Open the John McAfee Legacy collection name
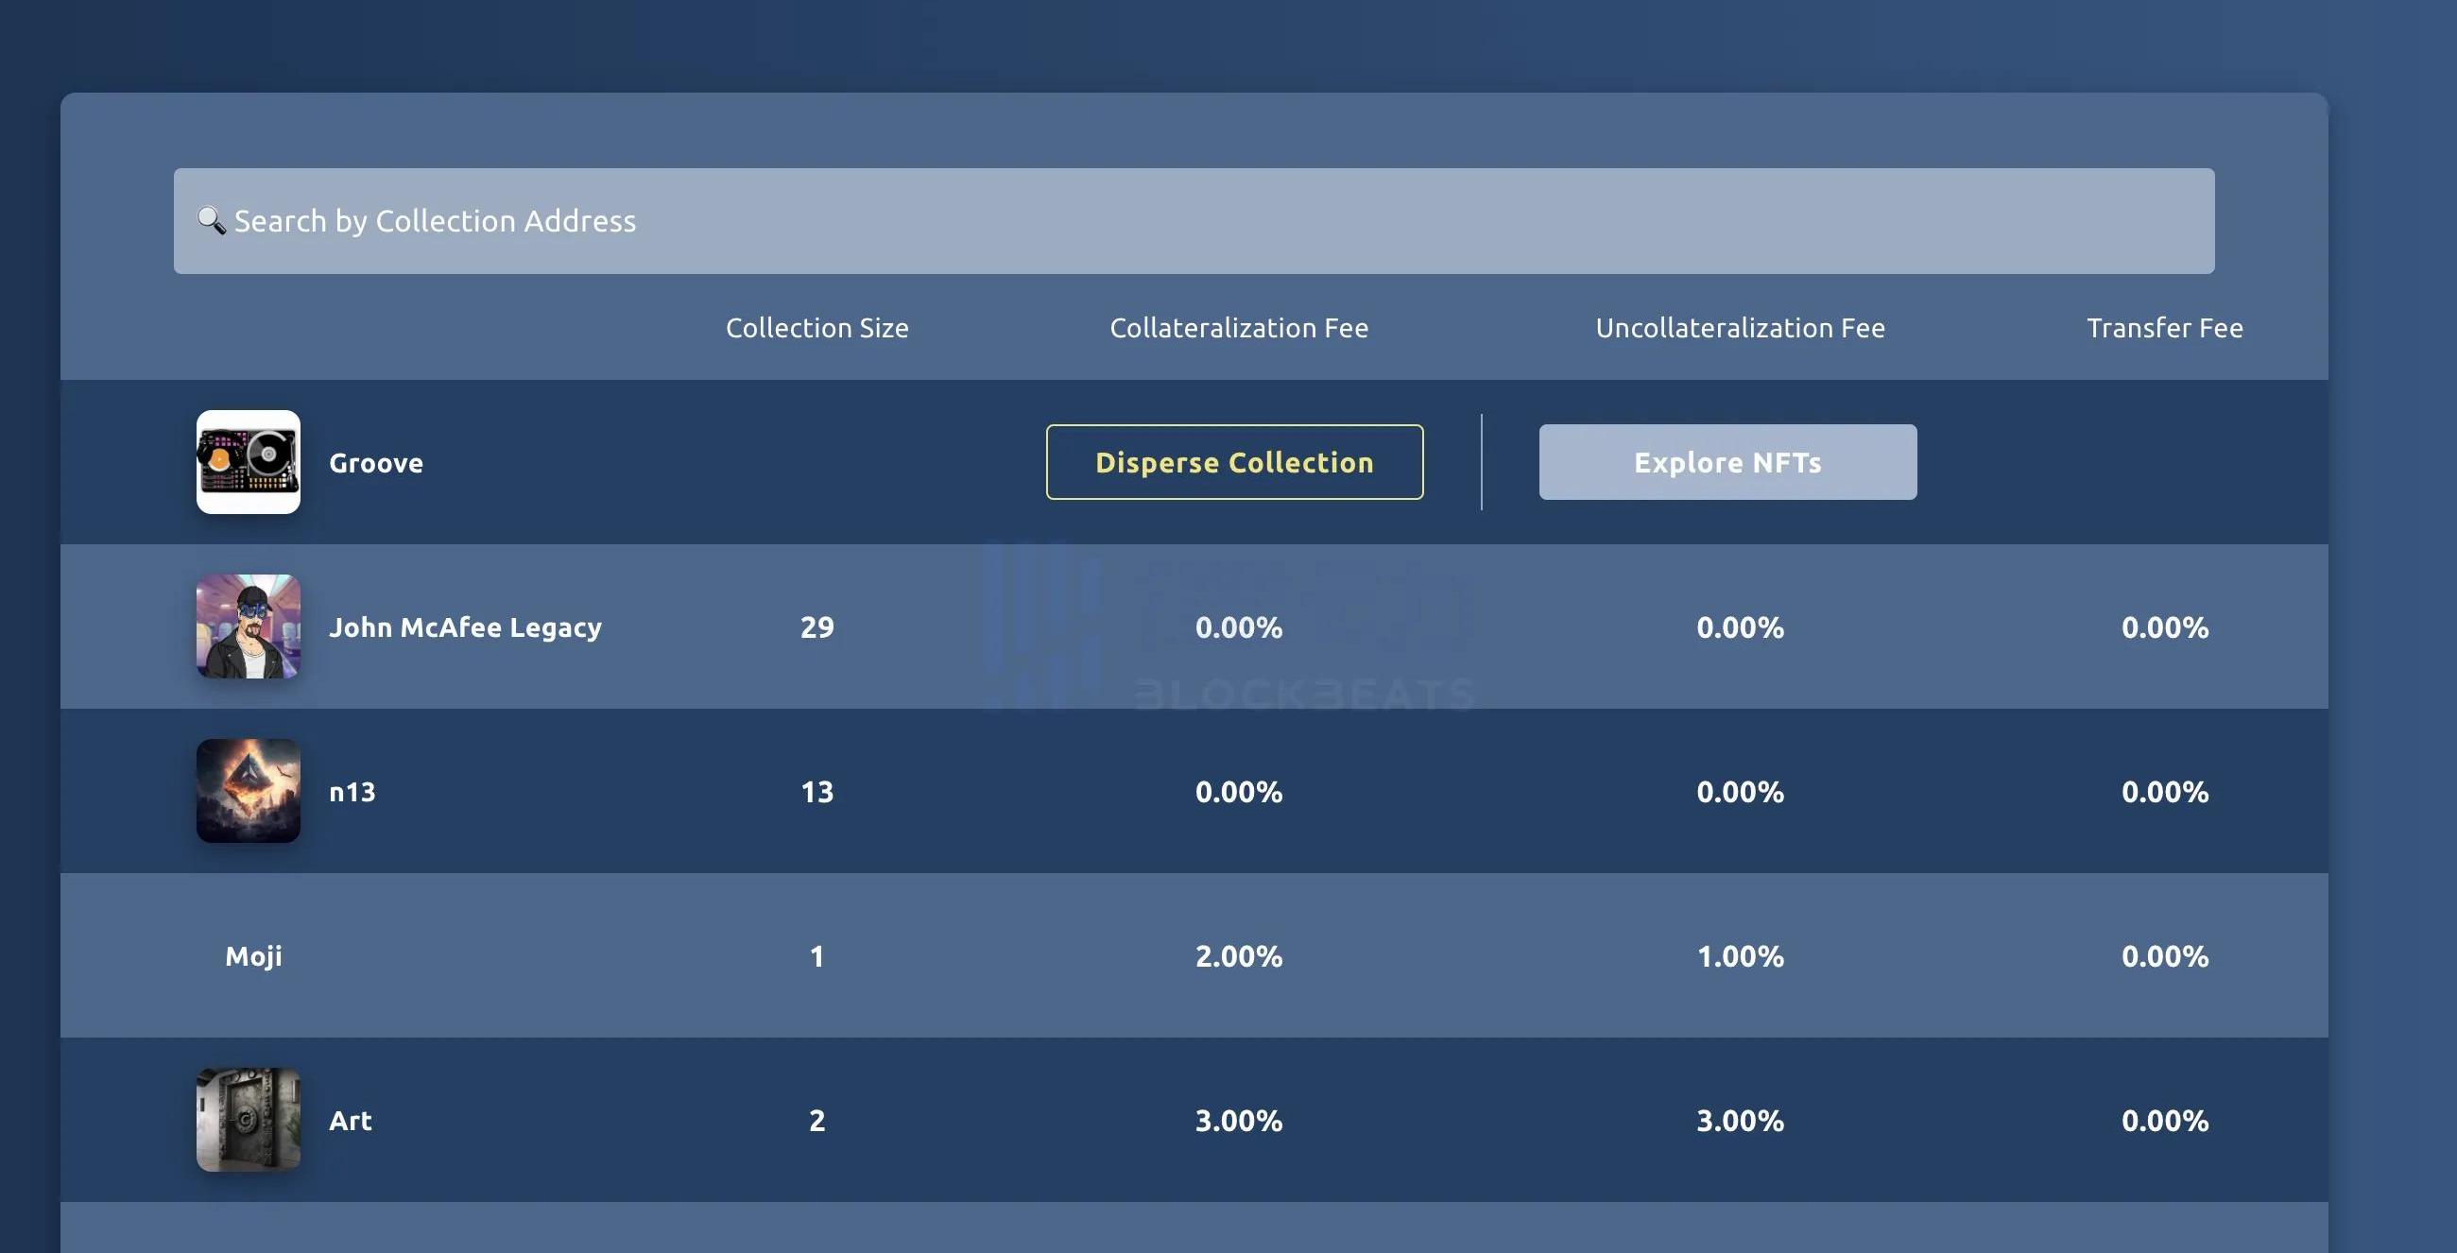Screen dimensions: 2457x1253 (x=465, y=627)
